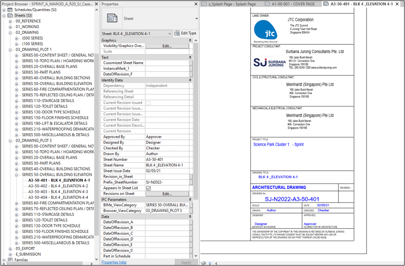Expand the 01_WORKING tree node
405x266 pixels.
(10, 27)
